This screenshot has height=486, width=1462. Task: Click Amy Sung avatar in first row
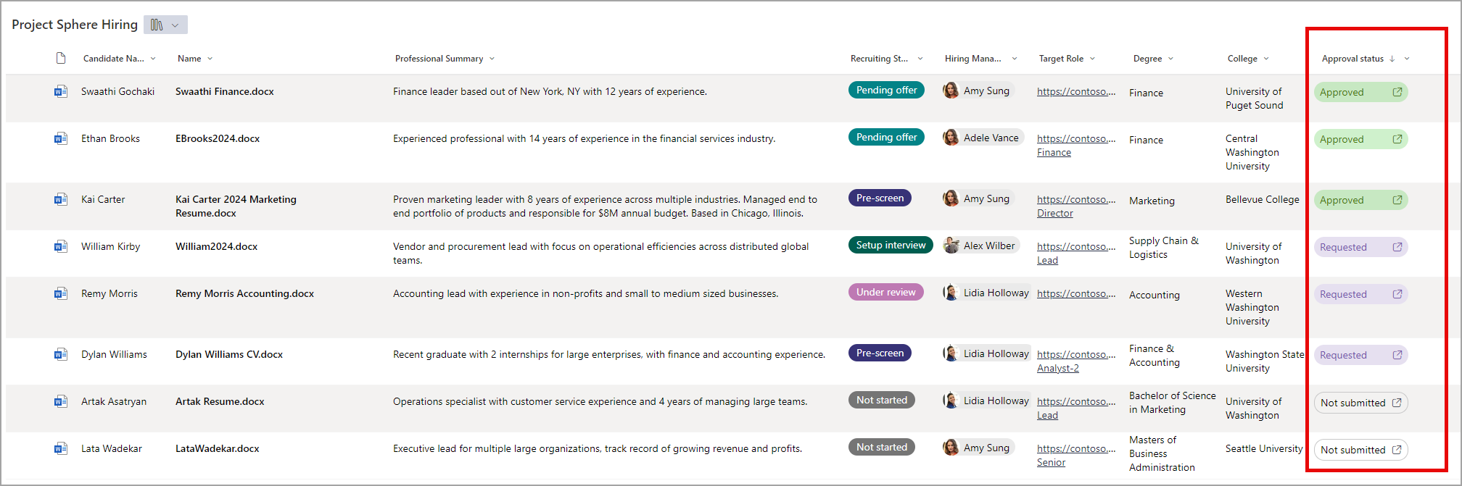(951, 91)
